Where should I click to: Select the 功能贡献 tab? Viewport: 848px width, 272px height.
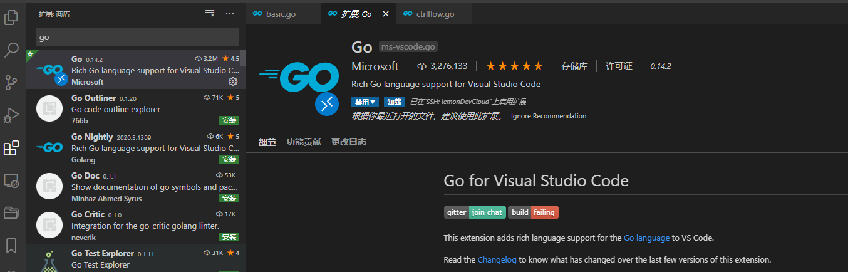pyautogui.click(x=304, y=142)
